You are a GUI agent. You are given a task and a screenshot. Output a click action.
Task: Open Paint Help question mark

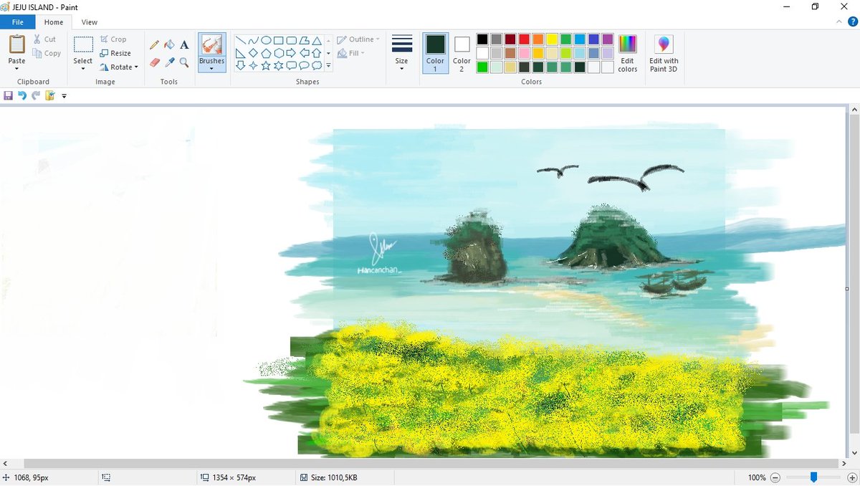pos(852,22)
